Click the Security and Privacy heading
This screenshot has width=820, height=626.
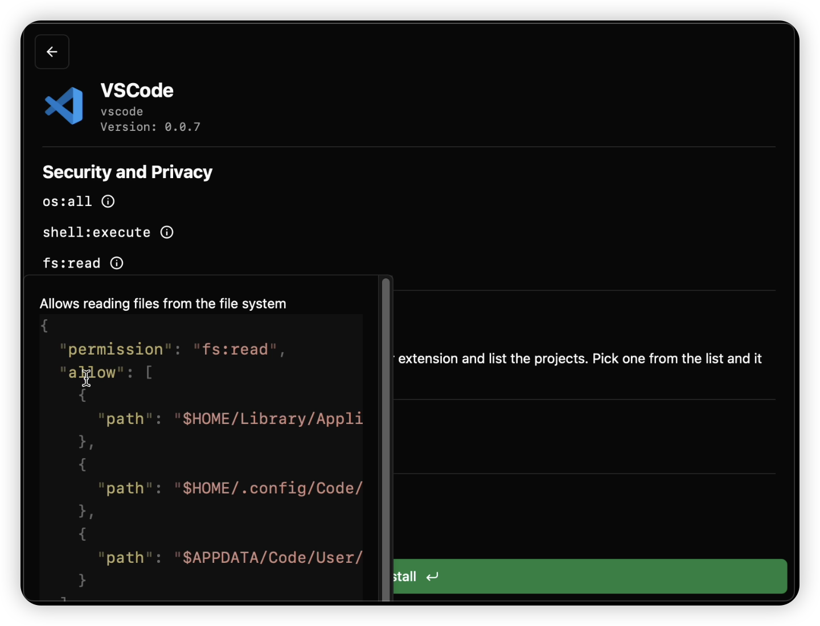[x=128, y=172]
